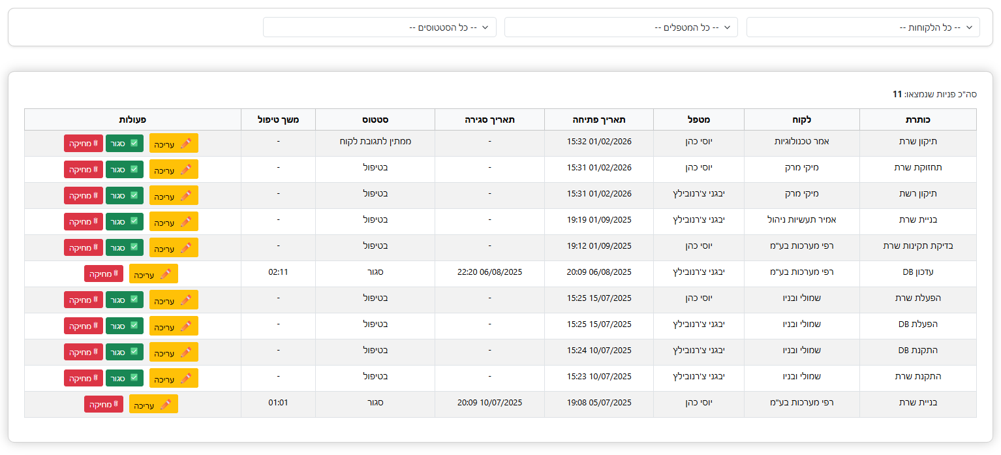Click pencil icon for בדיקת תקינות שרת row
The height and width of the screenshot is (455, 1001).
[x=186, y=248]
